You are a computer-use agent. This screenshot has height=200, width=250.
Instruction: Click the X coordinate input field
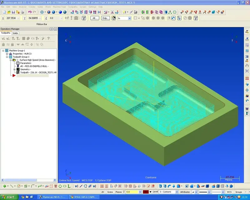click(x=13, y=18)
